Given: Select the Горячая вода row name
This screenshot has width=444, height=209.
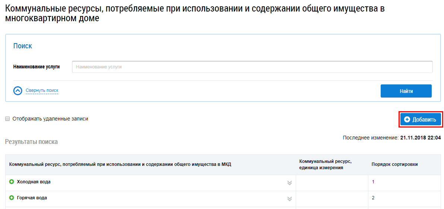Looking at the screenshot, I should pos(32,198).
